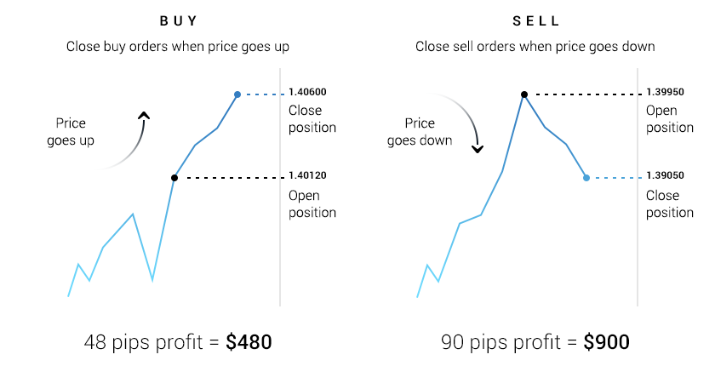The height and width of the screenshot is (366, 715).
Task: Click the "Price goes down" label
Action: click(x=420, y=132)
